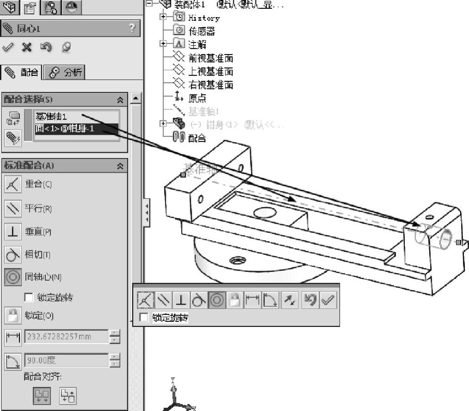This screenshot has width=469, height=411.
Task: Click the panel scrollbar up arrow
Action: click(x=136, y=98)
